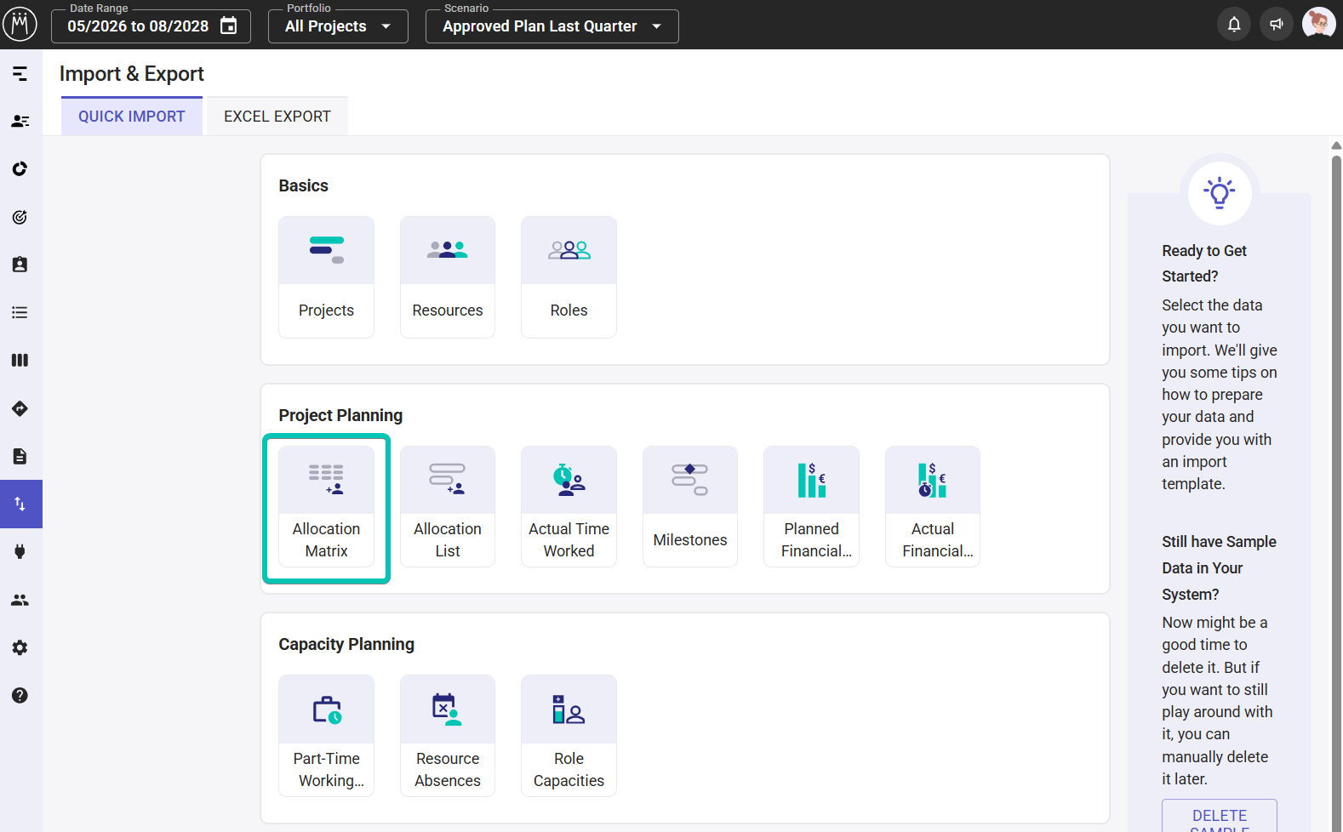Click the lightbulb tips icon
The image size is (1343, 832).
tap(1220, 193)
